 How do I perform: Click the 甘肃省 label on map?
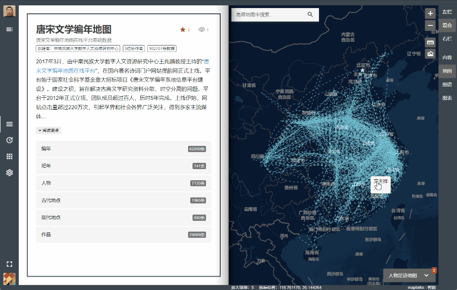[249, 85]
